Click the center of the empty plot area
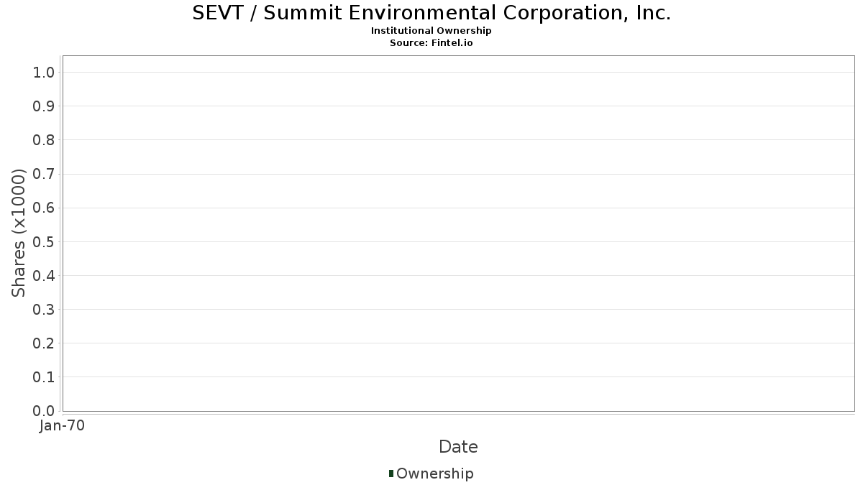 point(458,234)
